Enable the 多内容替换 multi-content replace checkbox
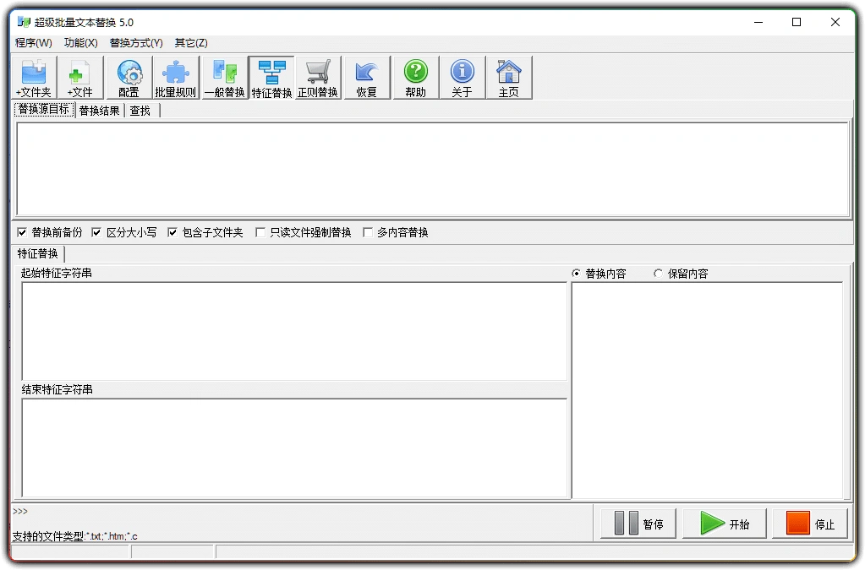Viewport: 865px width, 570px height. click(368, 232)
